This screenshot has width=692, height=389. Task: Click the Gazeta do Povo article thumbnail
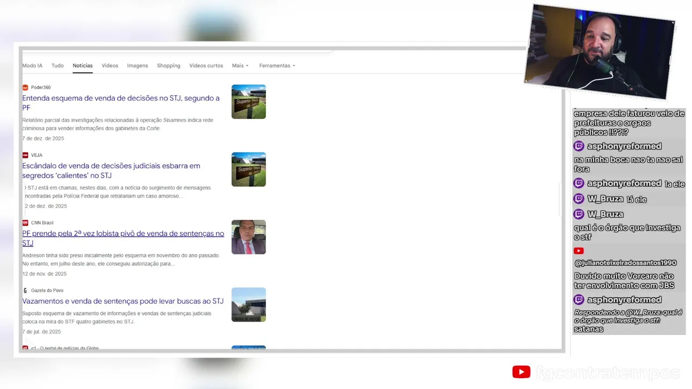point(249,304)
